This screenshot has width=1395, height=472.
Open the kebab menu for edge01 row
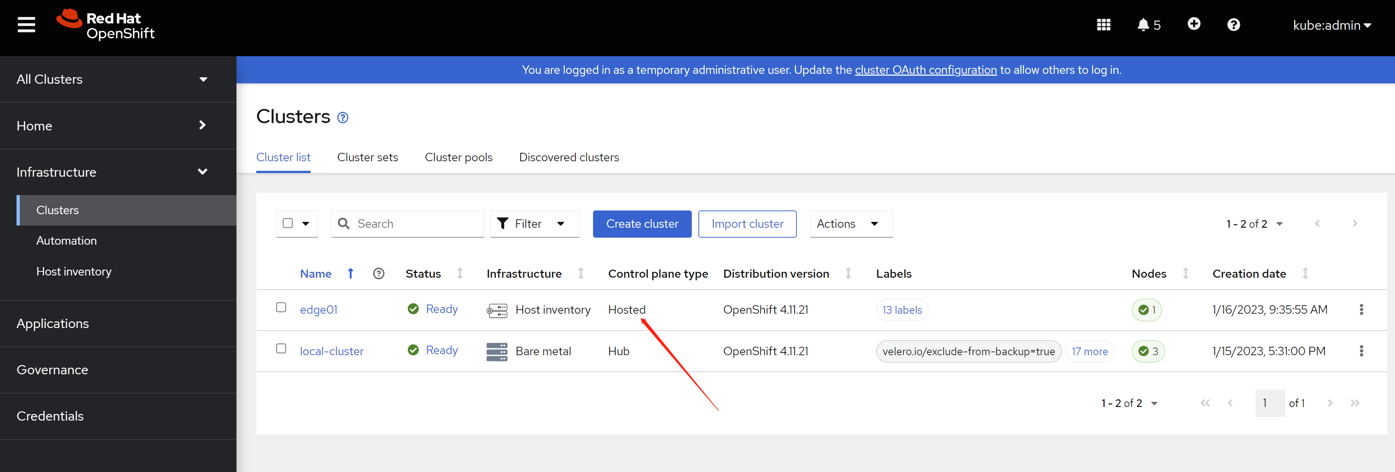pos(1361,309)
